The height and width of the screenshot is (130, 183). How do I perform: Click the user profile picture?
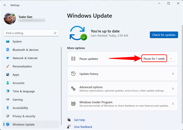(x=10, y=18)
